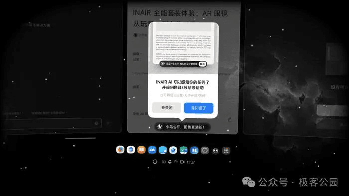The image size is (349, 196).
Task: Click the document preview thumbnail in the dialog
Action: tap(183, 44)
